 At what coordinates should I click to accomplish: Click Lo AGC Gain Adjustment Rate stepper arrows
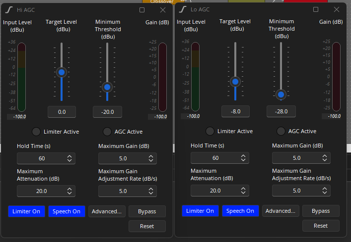[x=325, y=191]
